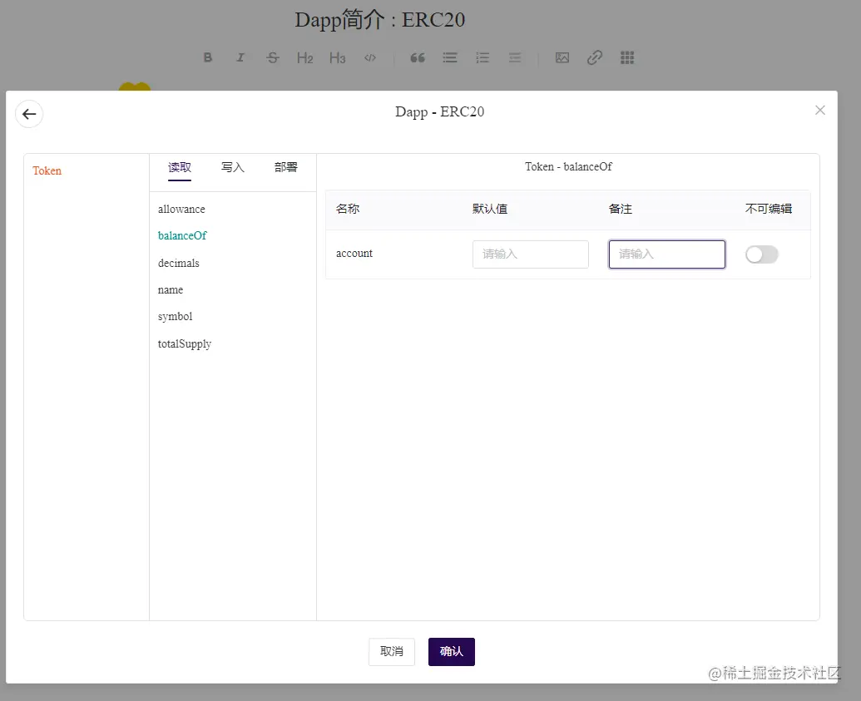Open the grid table icon in toolbar

tap(627, 57)
